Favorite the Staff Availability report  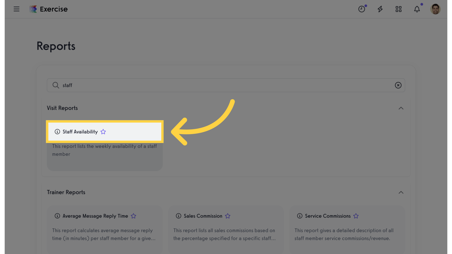(x=103, y=132)
